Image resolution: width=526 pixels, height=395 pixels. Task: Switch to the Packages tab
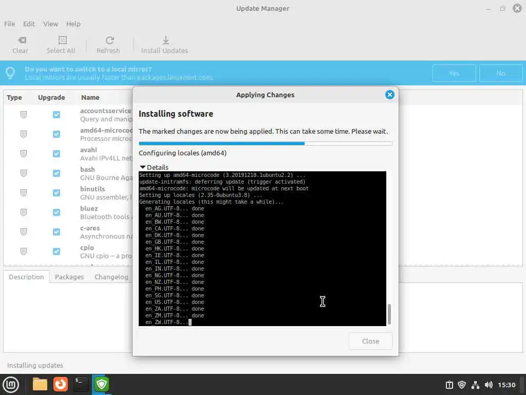69,277
